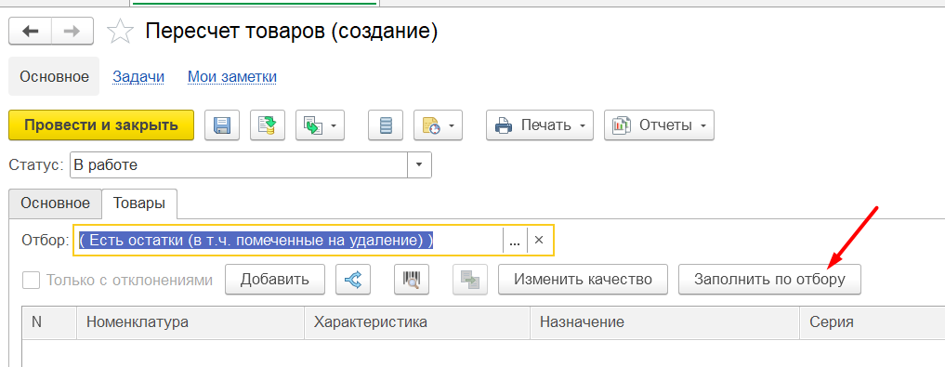Sort by the Номенклатура column header

(x=190, y=322)
